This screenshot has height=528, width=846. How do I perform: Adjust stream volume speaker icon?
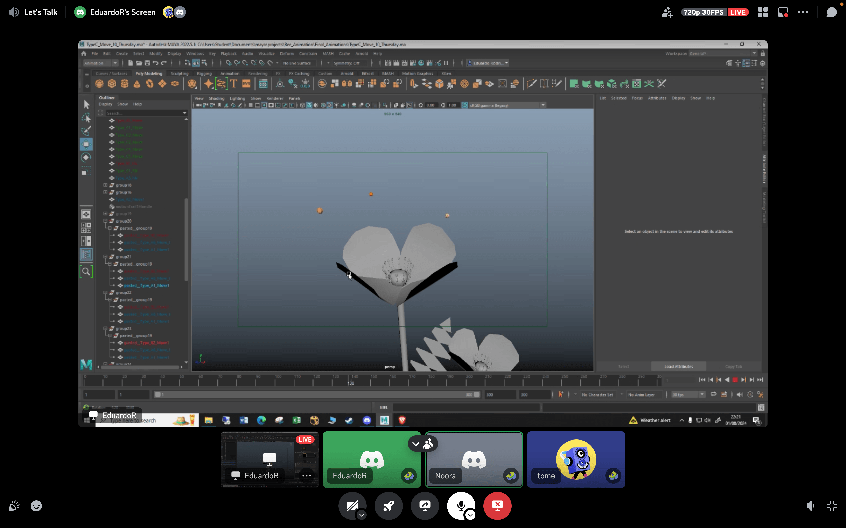point(810,506)
